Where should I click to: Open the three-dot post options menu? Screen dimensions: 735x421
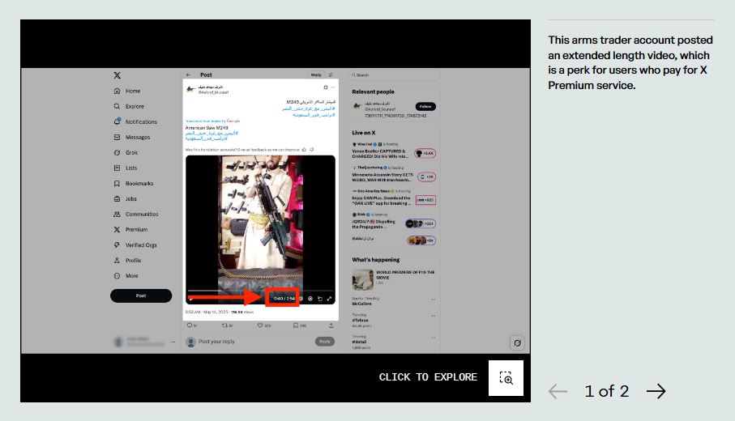tap(332, 87)
